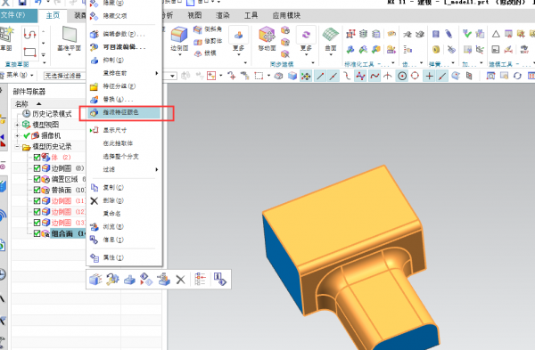
Task: Open the 视图 ribbon tab
Action: click(194, 15)
